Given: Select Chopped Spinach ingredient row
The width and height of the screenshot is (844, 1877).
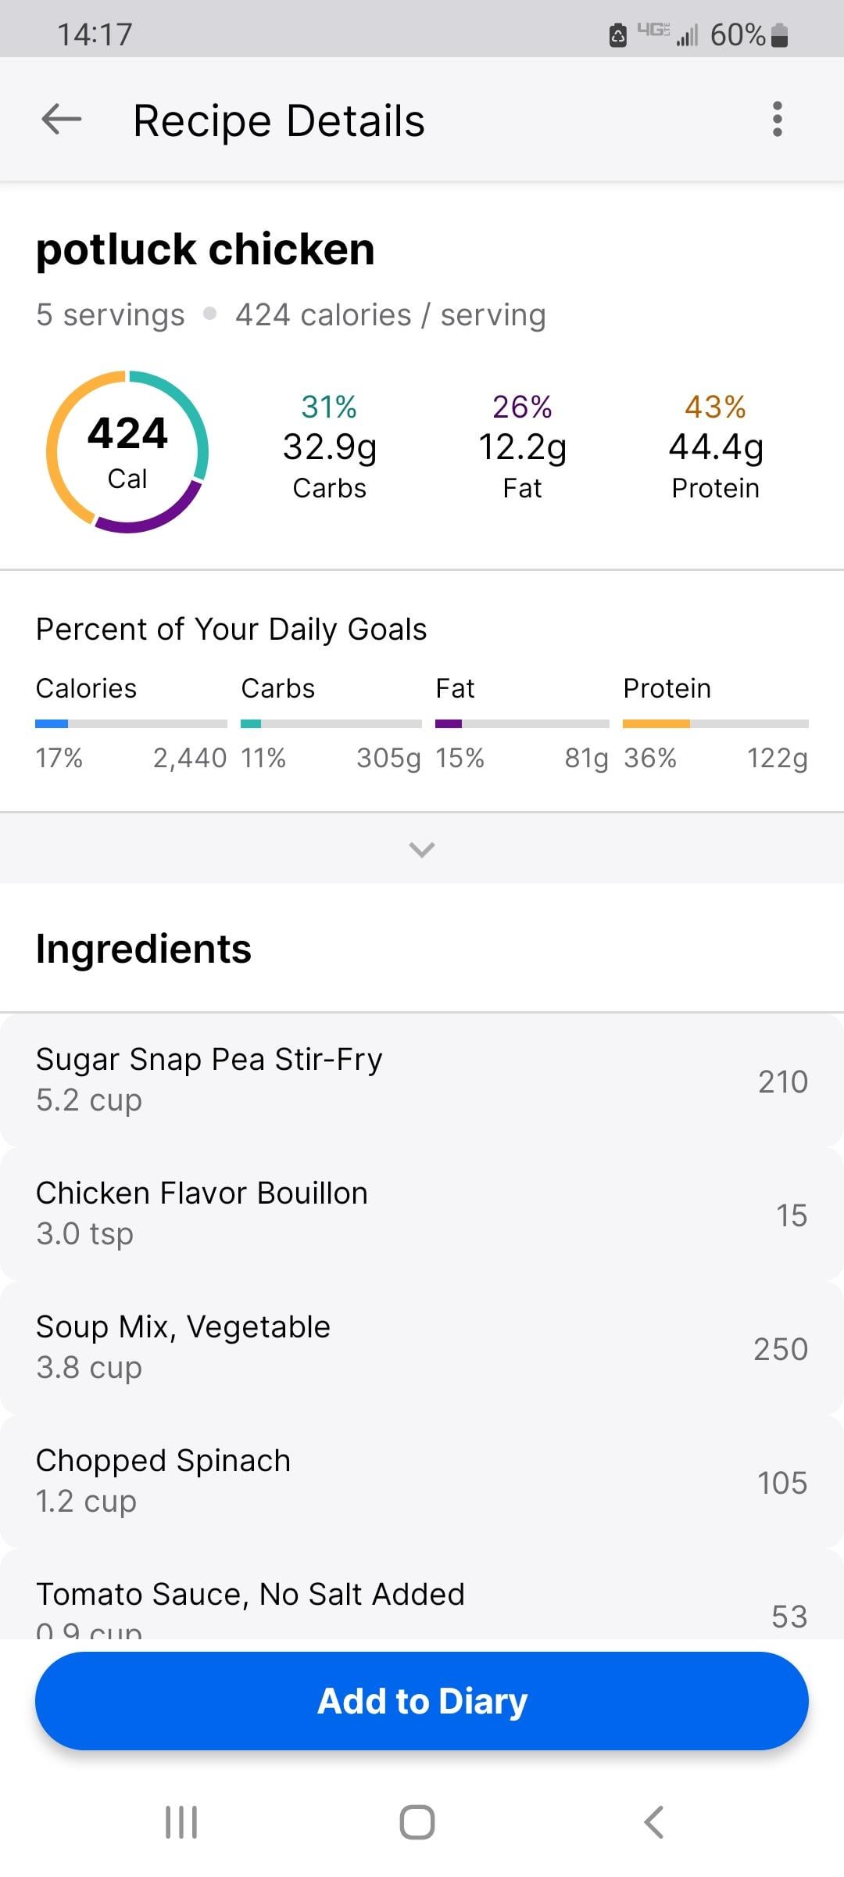Looking at the screenshot, I should pos(422,1481).
